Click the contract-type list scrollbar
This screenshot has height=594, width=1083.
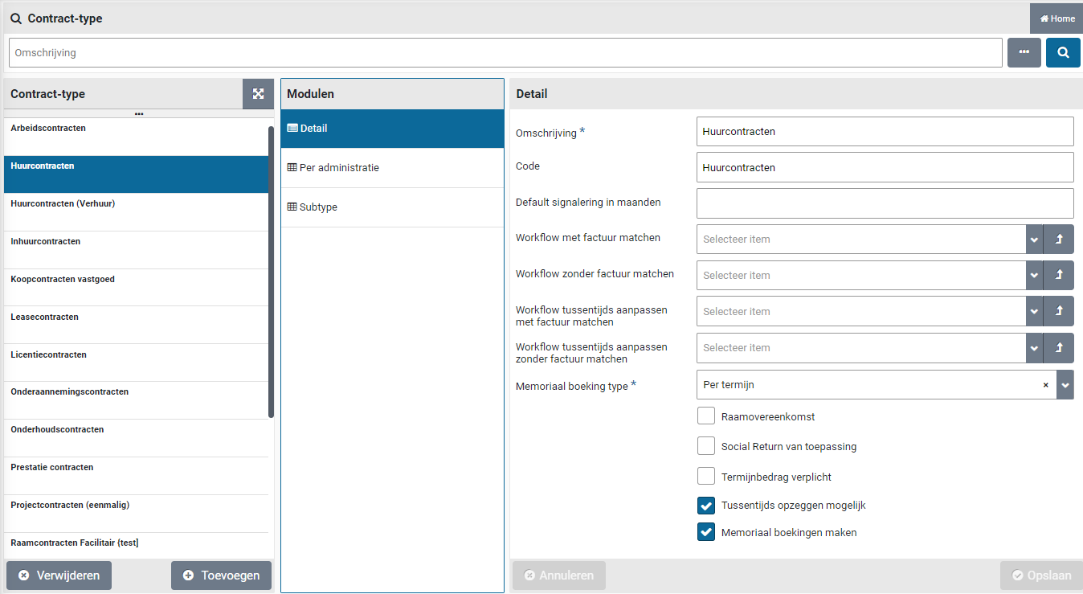click(x=271, y=272)
